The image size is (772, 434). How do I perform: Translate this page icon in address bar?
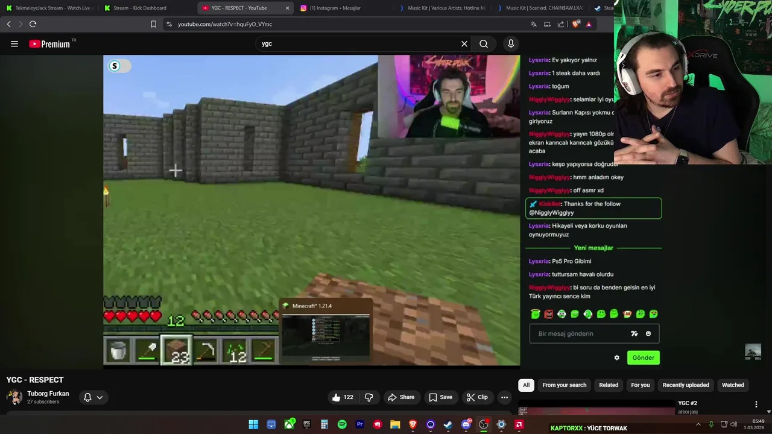(533, 24)
